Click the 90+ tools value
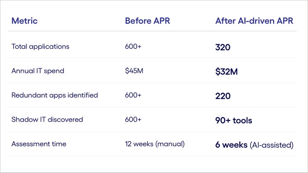This screenshot has height=173, width=308. (x=234, y=121)
